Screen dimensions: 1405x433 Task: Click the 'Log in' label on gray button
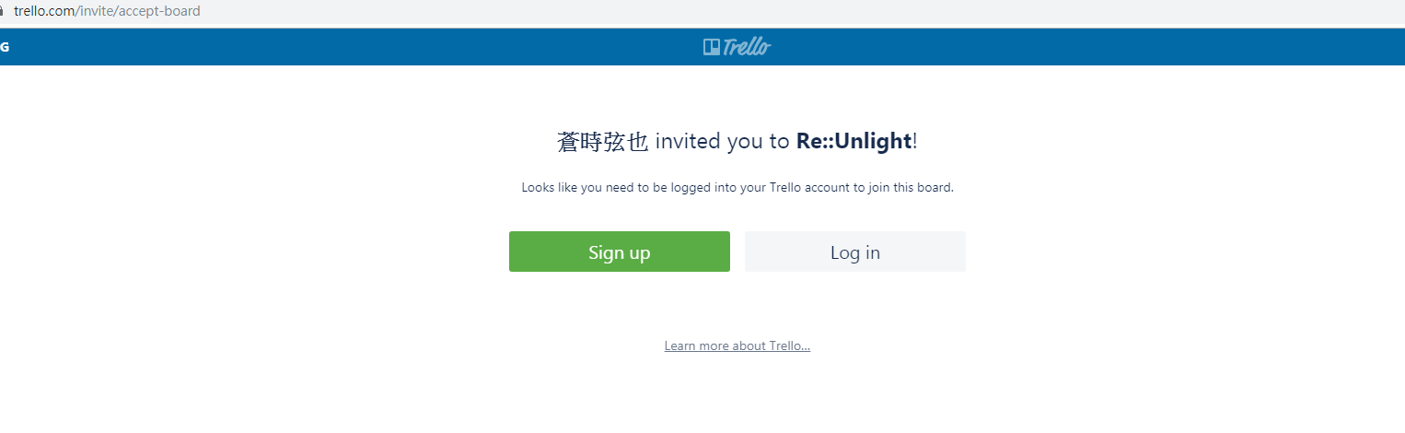855,252
